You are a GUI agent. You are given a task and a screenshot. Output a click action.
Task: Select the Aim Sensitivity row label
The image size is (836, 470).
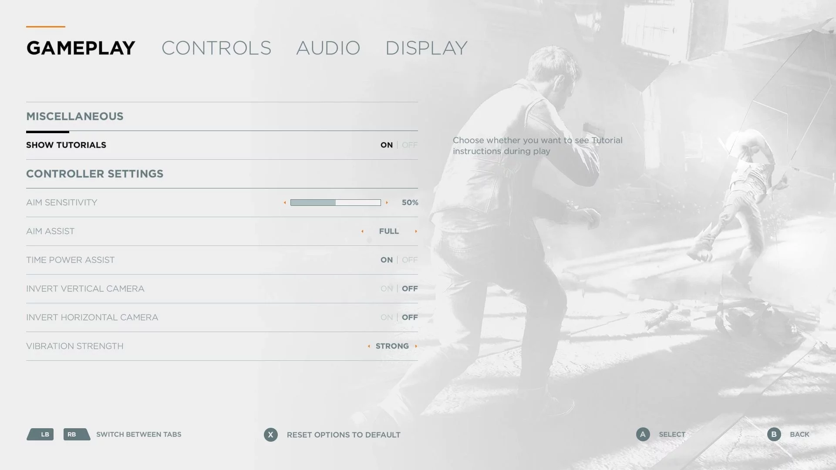62,202
